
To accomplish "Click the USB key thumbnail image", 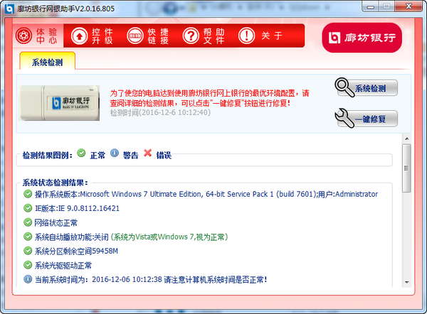I will pyautogui.click(x=59, y=103).
